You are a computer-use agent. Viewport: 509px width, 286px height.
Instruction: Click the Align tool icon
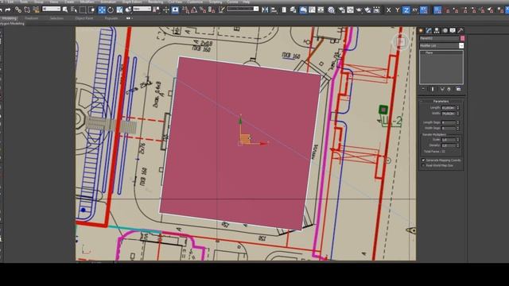(274, 10)
